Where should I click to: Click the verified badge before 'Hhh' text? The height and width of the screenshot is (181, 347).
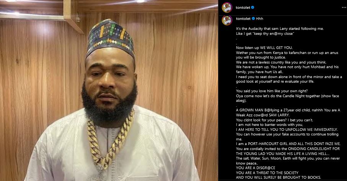click(x=253, y=19)
